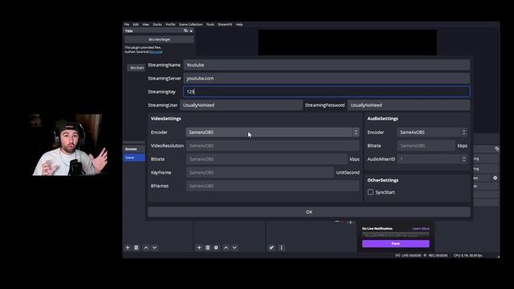
Task: Click Learn More in Go Live Notification
Action: tap(421, 229)
